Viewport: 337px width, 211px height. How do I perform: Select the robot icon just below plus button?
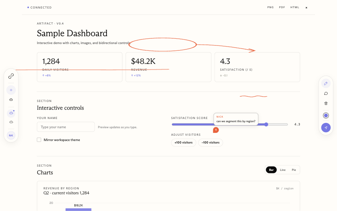click(11, 100)
